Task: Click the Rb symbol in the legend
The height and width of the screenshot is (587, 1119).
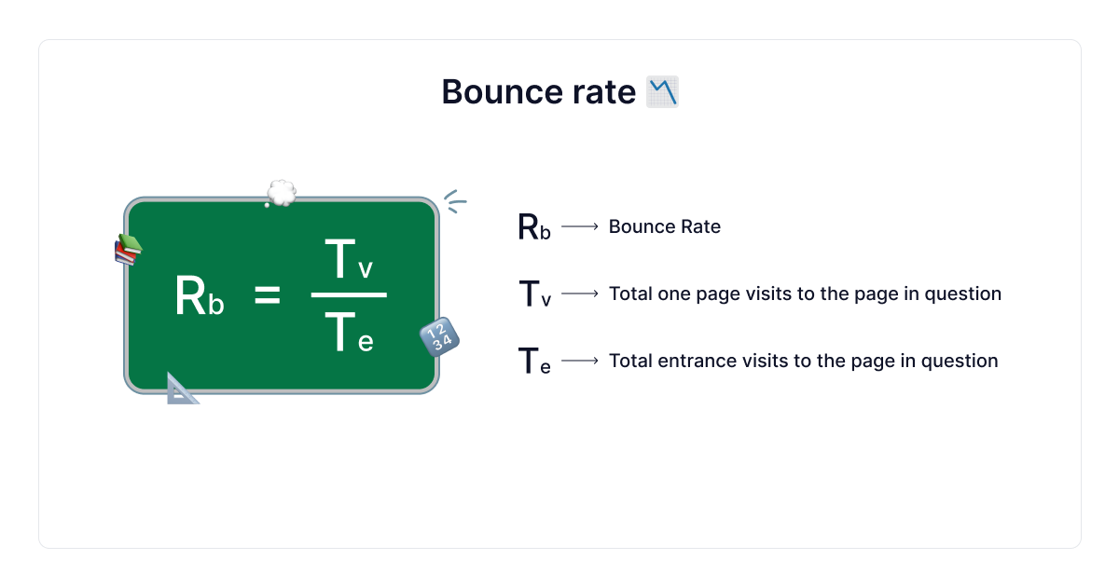Action: click(x=533, y=227)
